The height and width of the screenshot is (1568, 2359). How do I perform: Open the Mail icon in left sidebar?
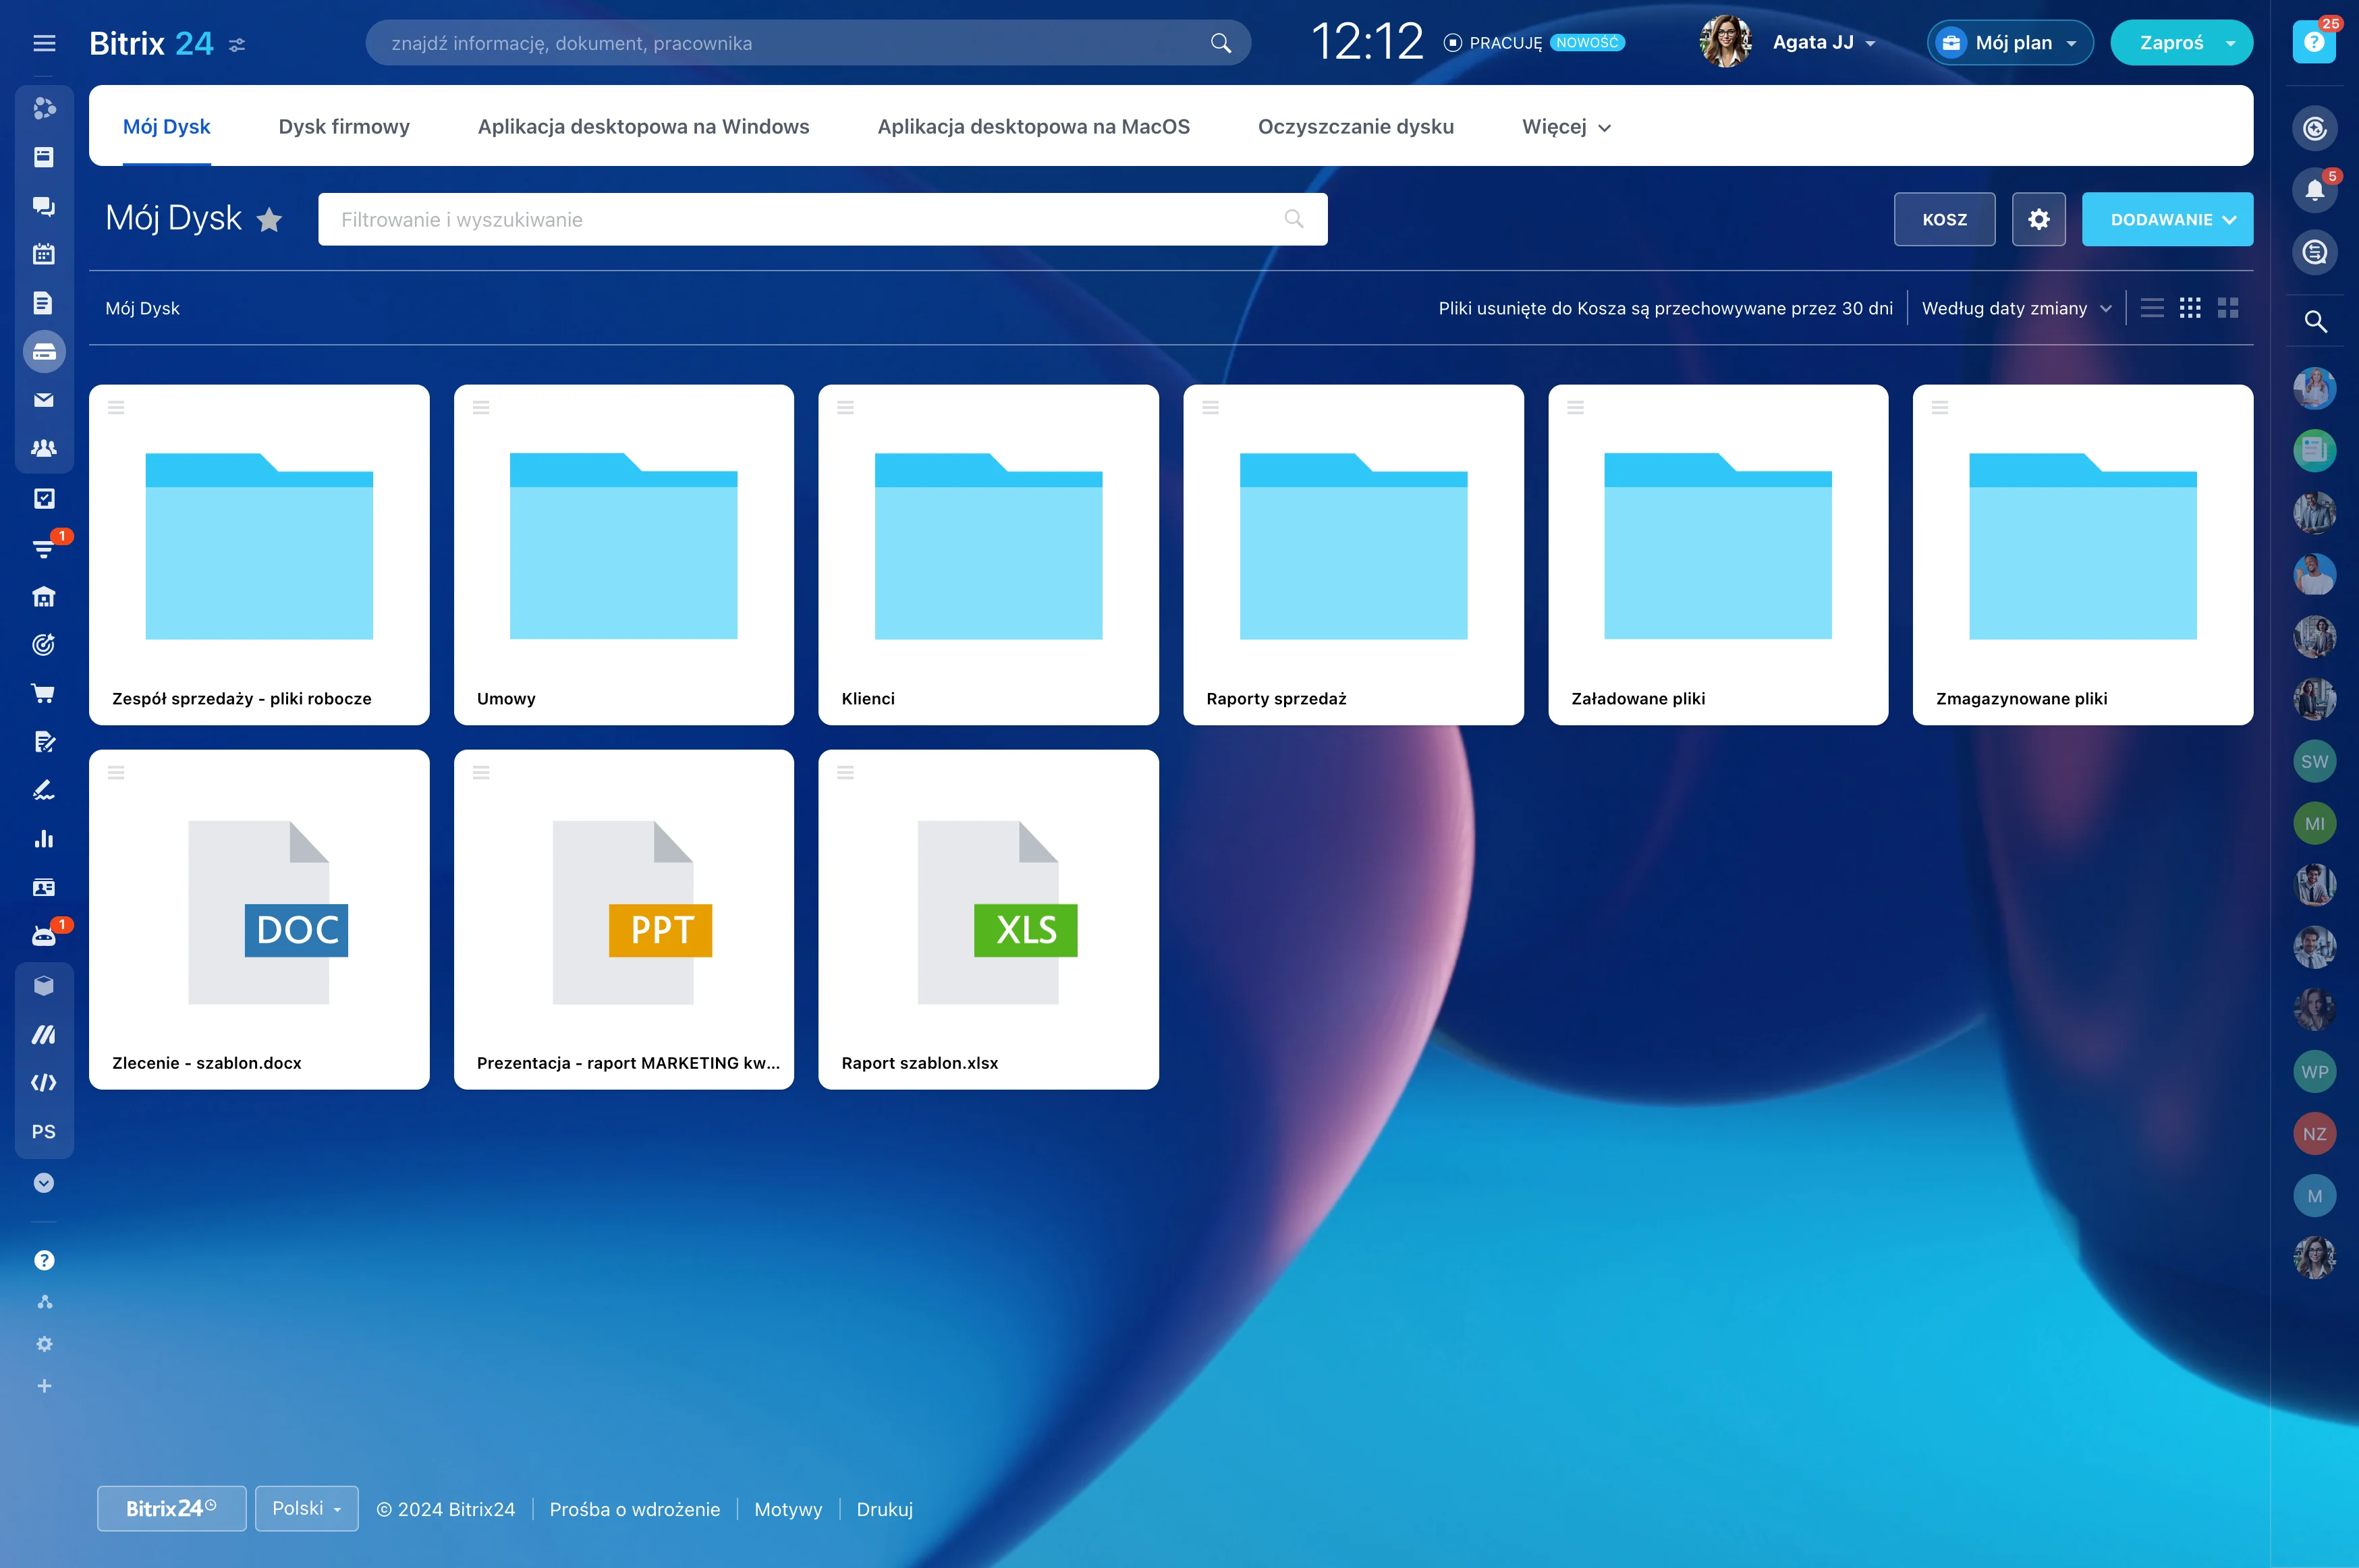pyautogui.click(x=43, y=400)
